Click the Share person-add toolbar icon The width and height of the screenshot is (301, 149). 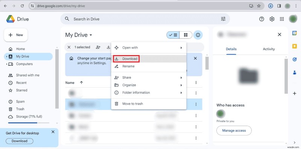click(98, 47)
